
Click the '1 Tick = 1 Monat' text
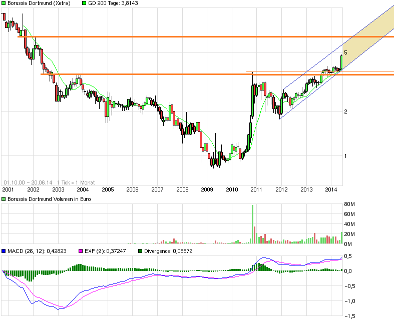(x=76, y=182)
